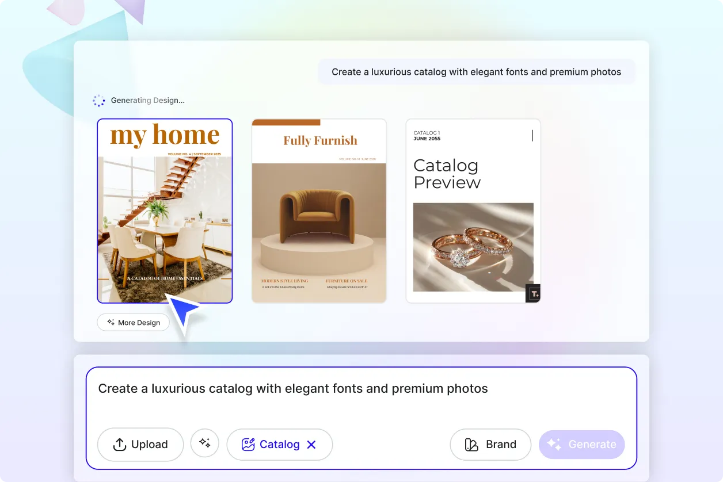Screen dimensions: 723x482
Task: Click the T. logo on the Catalog Preview design
Action: (532, 293)
